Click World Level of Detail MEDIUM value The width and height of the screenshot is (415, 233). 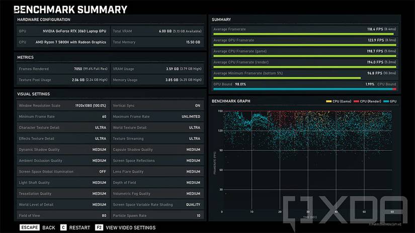click(99, 205)
